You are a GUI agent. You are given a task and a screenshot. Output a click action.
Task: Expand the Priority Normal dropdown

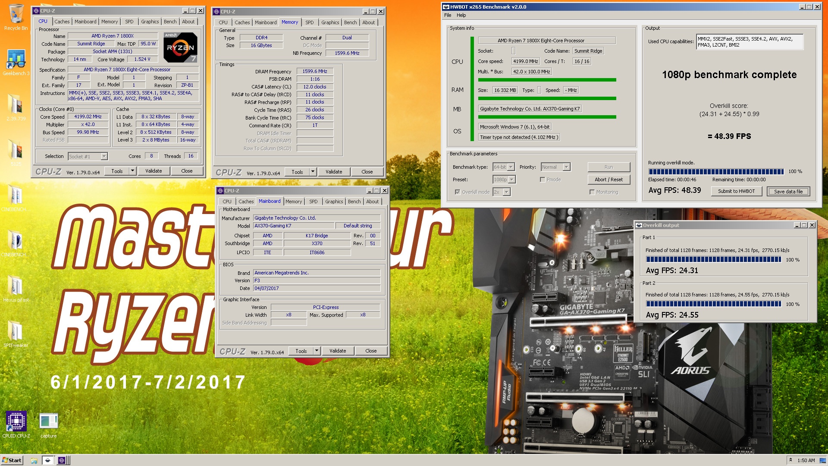click(x=567, y=167)
